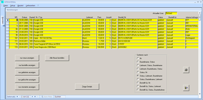Click the 'Status' column header

pyautogui.click(x=160, y=17)
